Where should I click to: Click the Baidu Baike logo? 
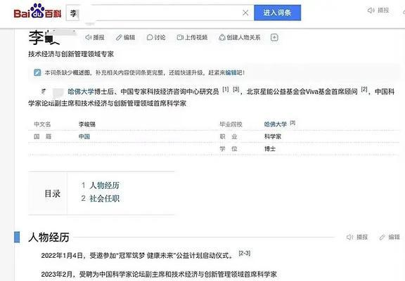[x=37, y=11]
